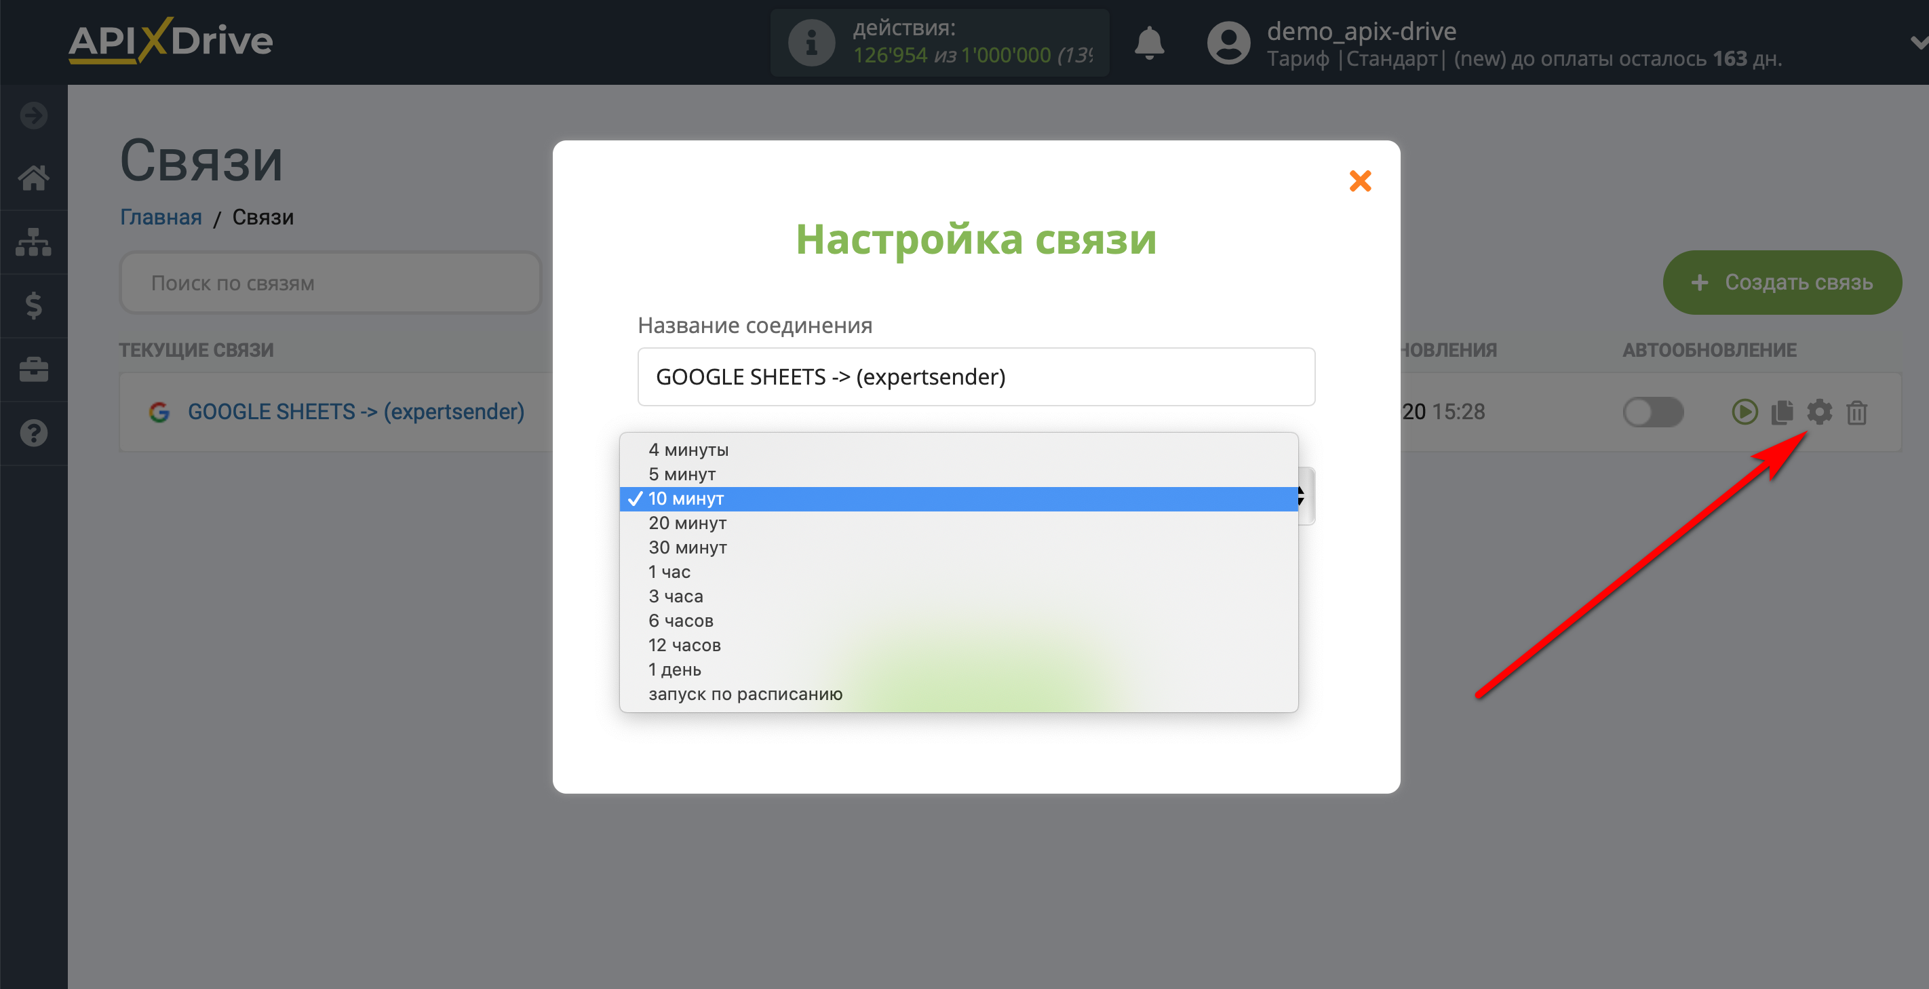This screenshot has width=1929, height=989.
Task: Click the actions counter 126'954 из 1'000'000
Action: (952, 56)
